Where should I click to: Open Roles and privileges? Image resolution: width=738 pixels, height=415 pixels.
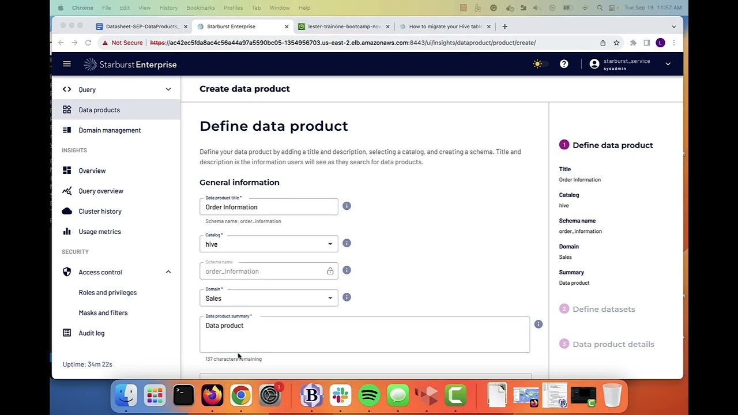108,292
